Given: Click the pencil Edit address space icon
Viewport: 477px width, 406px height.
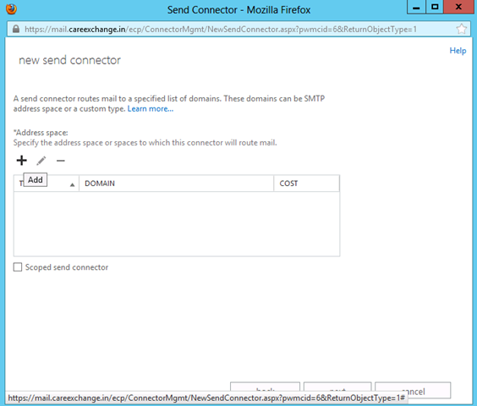Looking at the screenshot, I should [x=41, y=161].
